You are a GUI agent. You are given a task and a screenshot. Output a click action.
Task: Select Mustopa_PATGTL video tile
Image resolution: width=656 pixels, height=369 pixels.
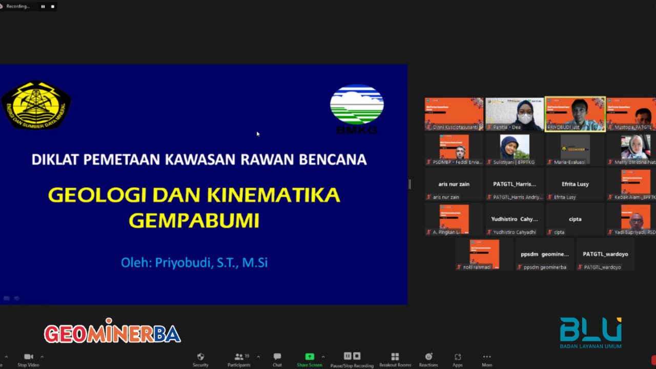631,114
